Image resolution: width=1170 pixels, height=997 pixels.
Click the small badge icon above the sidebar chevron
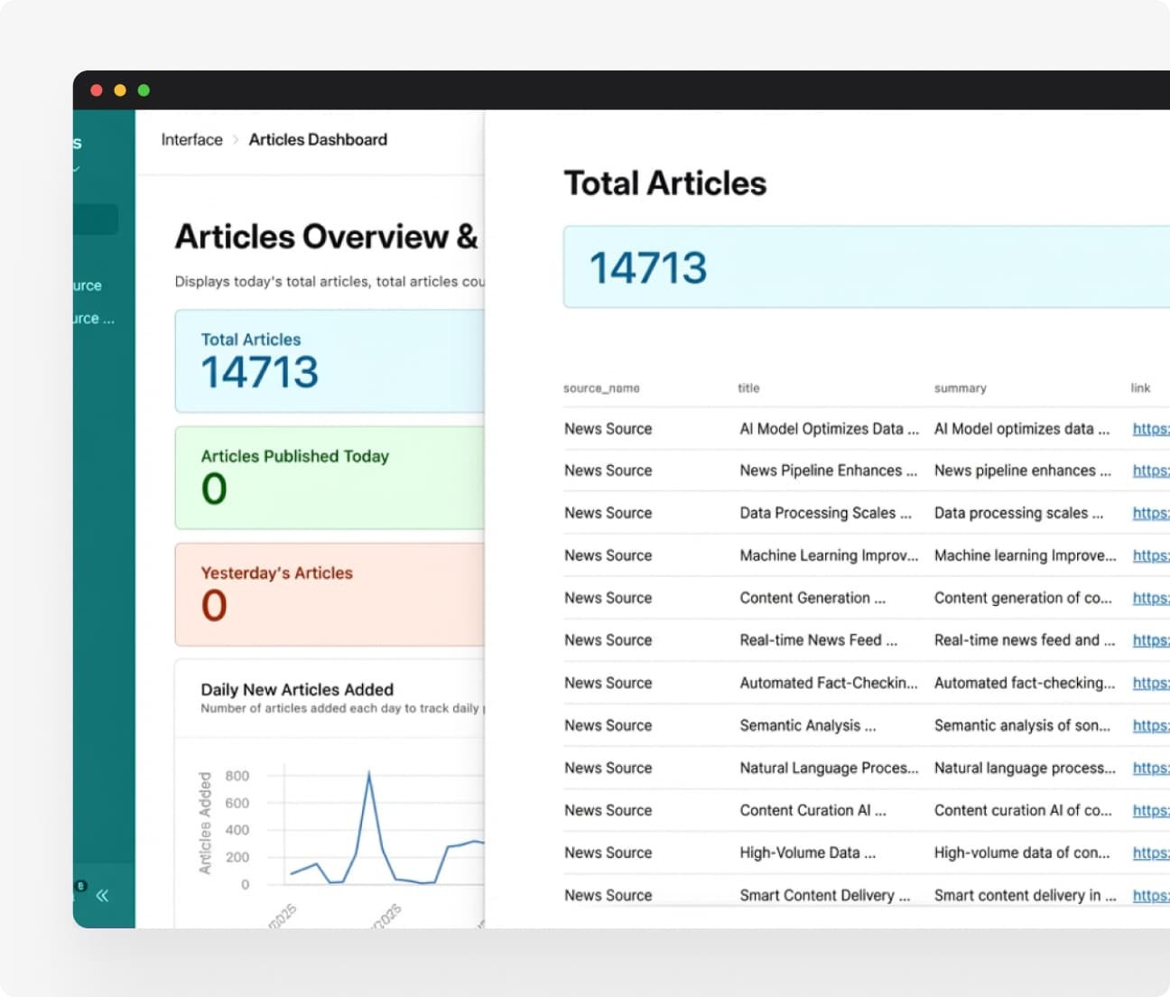pyautogui.click(x=79, y=887)
